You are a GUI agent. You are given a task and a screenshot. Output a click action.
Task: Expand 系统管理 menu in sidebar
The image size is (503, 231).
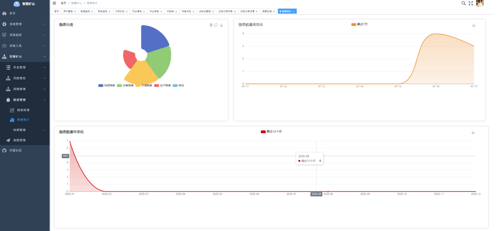[x=25, y=24]
